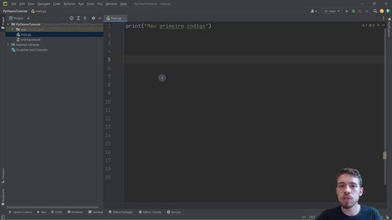Select orientacoes.txt in the project tree
The image size is (392, 220).
[x=30, y=40]
